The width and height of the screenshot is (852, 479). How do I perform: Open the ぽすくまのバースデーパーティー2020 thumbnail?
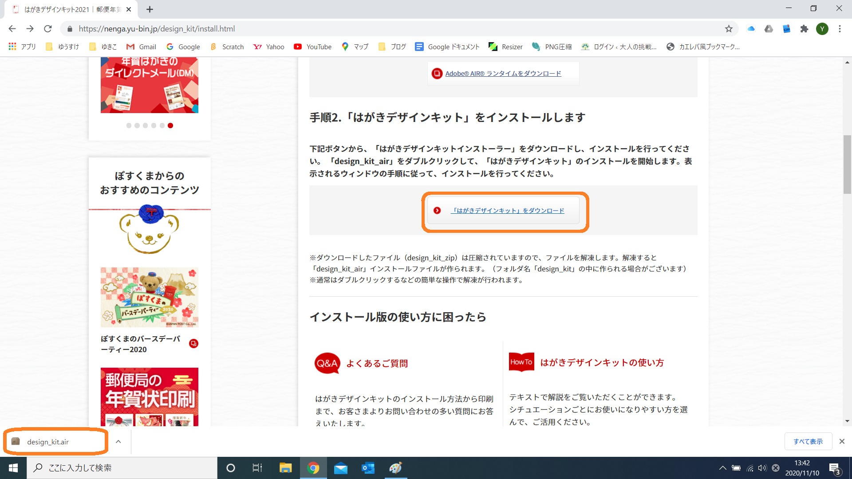coord(150,297)
